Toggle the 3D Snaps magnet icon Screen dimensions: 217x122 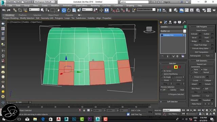tap(113, 10)
